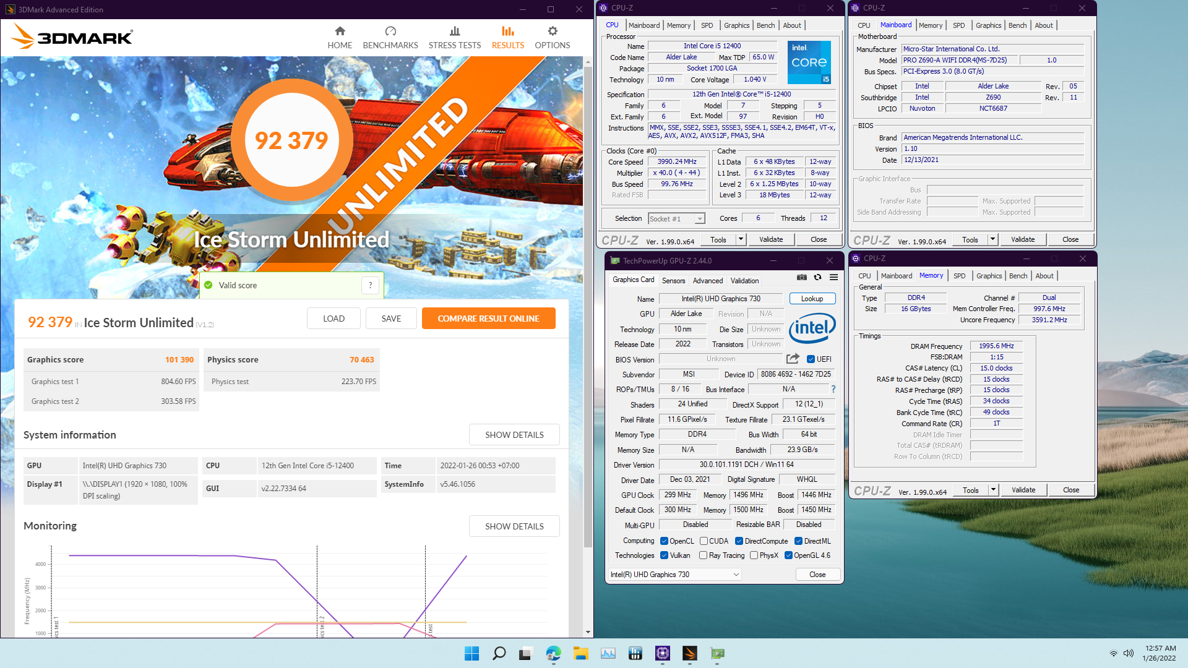The height and width of the screenshot is (668, 1188).
Task: Click the Bus Interface question mark in GPU-Z
Action: click(x=833, y=389)
